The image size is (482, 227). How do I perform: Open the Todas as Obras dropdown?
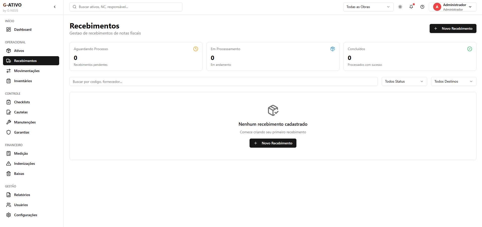(x=368, y=7)
